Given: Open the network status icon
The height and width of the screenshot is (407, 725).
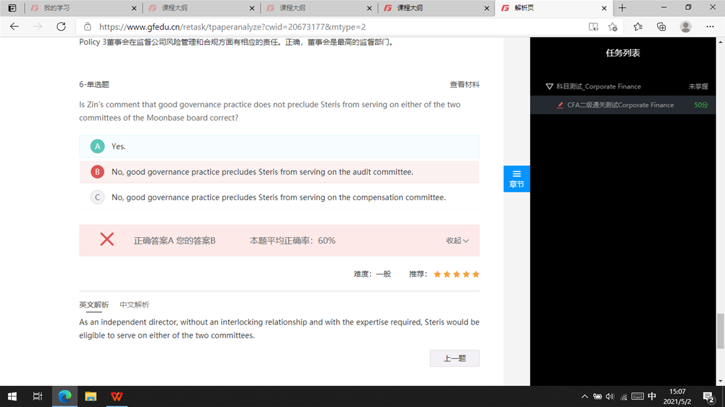Looking at the screenshot, I should (x=623, y=396).
